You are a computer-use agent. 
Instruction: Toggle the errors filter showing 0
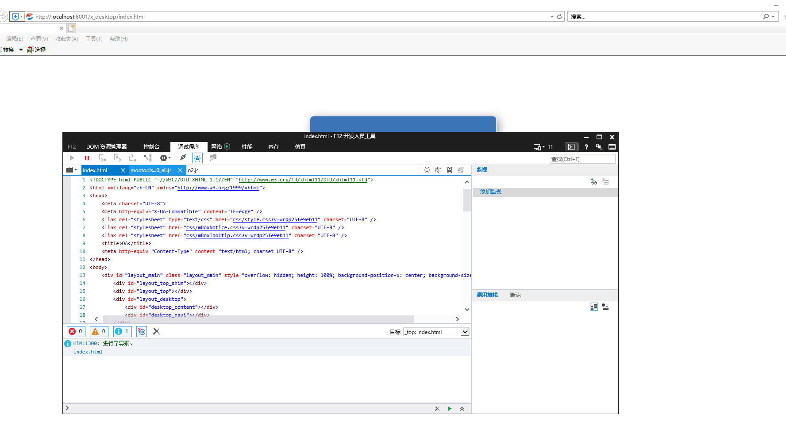click(x=76, y=331)
